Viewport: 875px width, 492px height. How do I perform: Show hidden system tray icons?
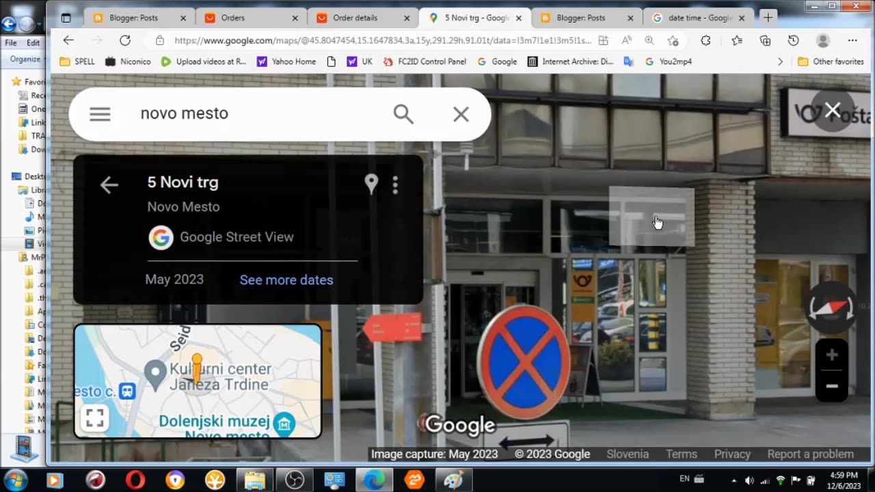tap(734, 480)
